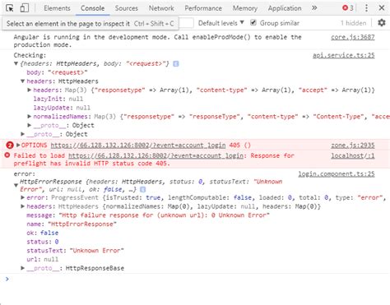Open the Application tab
This screenshot has height=305, width=390.
click(x=285, y=8)
